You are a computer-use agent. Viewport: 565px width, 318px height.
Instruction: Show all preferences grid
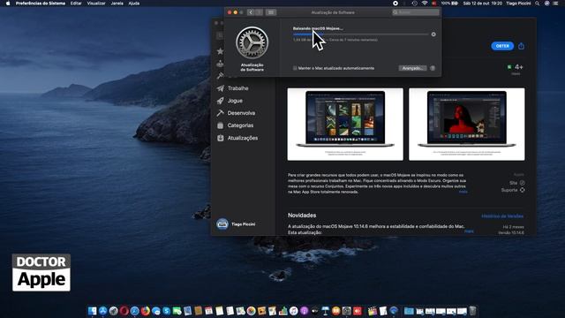(271, 12)
